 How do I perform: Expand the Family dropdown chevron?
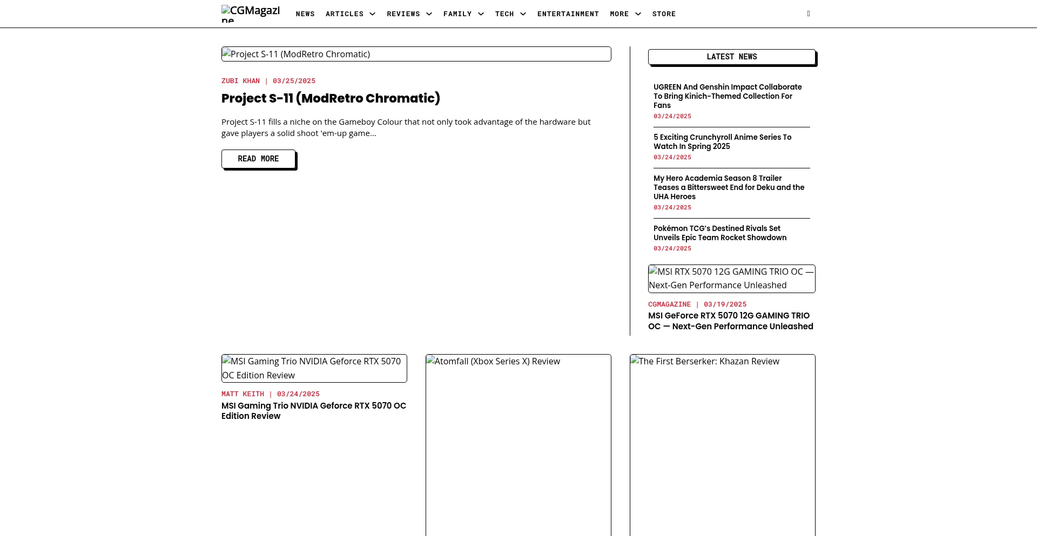481,14
